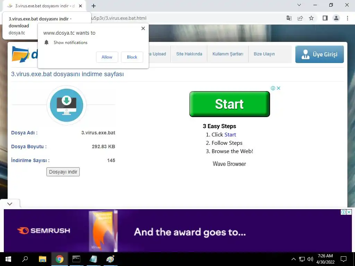The width and height of the screenshot is (355, 266).
Task: Open the Paint palette taskbar icon
Action: tap(110, 259)
